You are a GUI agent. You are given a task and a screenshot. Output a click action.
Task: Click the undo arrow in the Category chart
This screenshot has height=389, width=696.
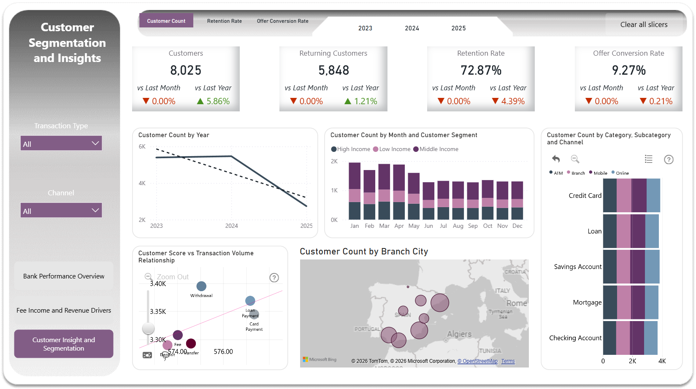click(x=556, y=159)
